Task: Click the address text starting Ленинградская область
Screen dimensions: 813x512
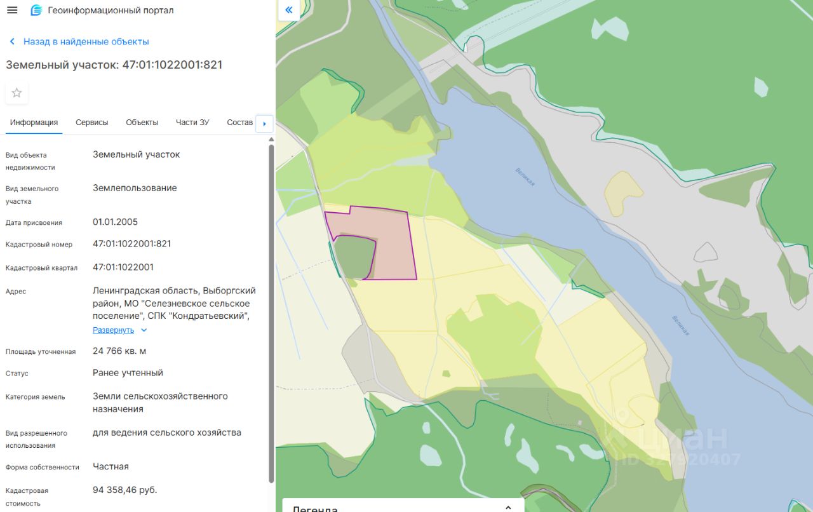Action: 174,303
